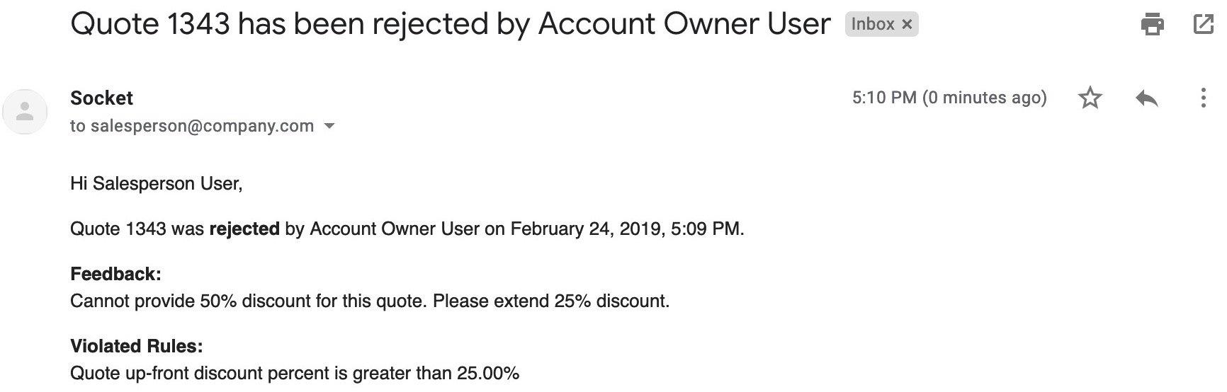The width and height of the screenshot is (1227, 392).
Task: Expand recipient details dropdown arrow
Action: [329, 127]
